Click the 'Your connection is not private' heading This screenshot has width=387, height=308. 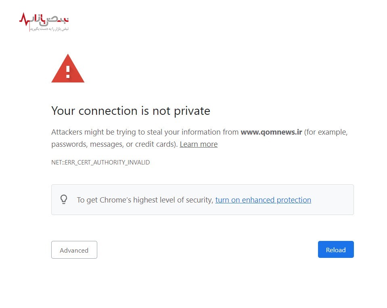tap(131, 111)
